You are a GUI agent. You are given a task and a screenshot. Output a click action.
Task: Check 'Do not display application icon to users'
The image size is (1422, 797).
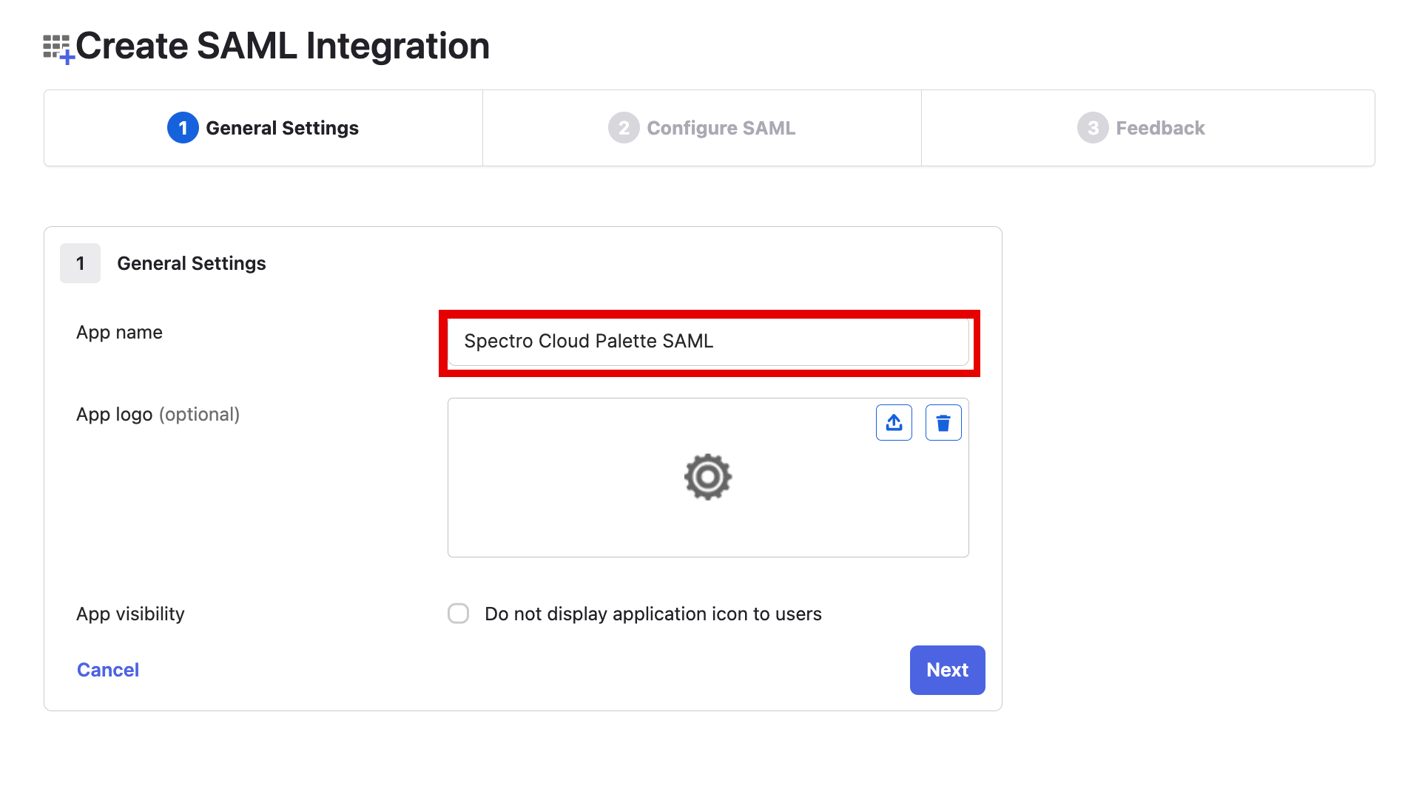[x=459, y=614]
